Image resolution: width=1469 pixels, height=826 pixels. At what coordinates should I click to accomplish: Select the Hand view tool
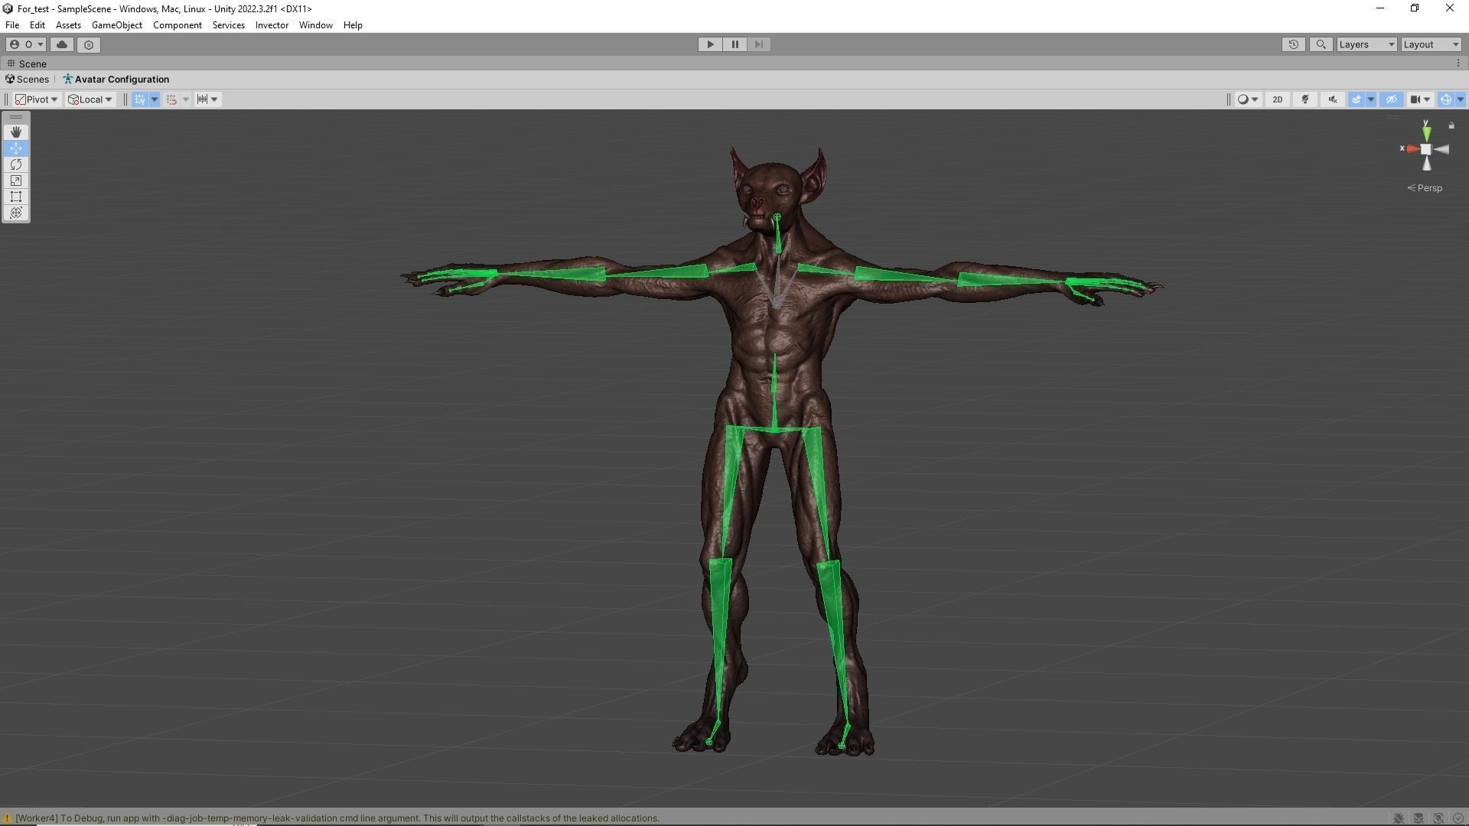click(16, 132)
